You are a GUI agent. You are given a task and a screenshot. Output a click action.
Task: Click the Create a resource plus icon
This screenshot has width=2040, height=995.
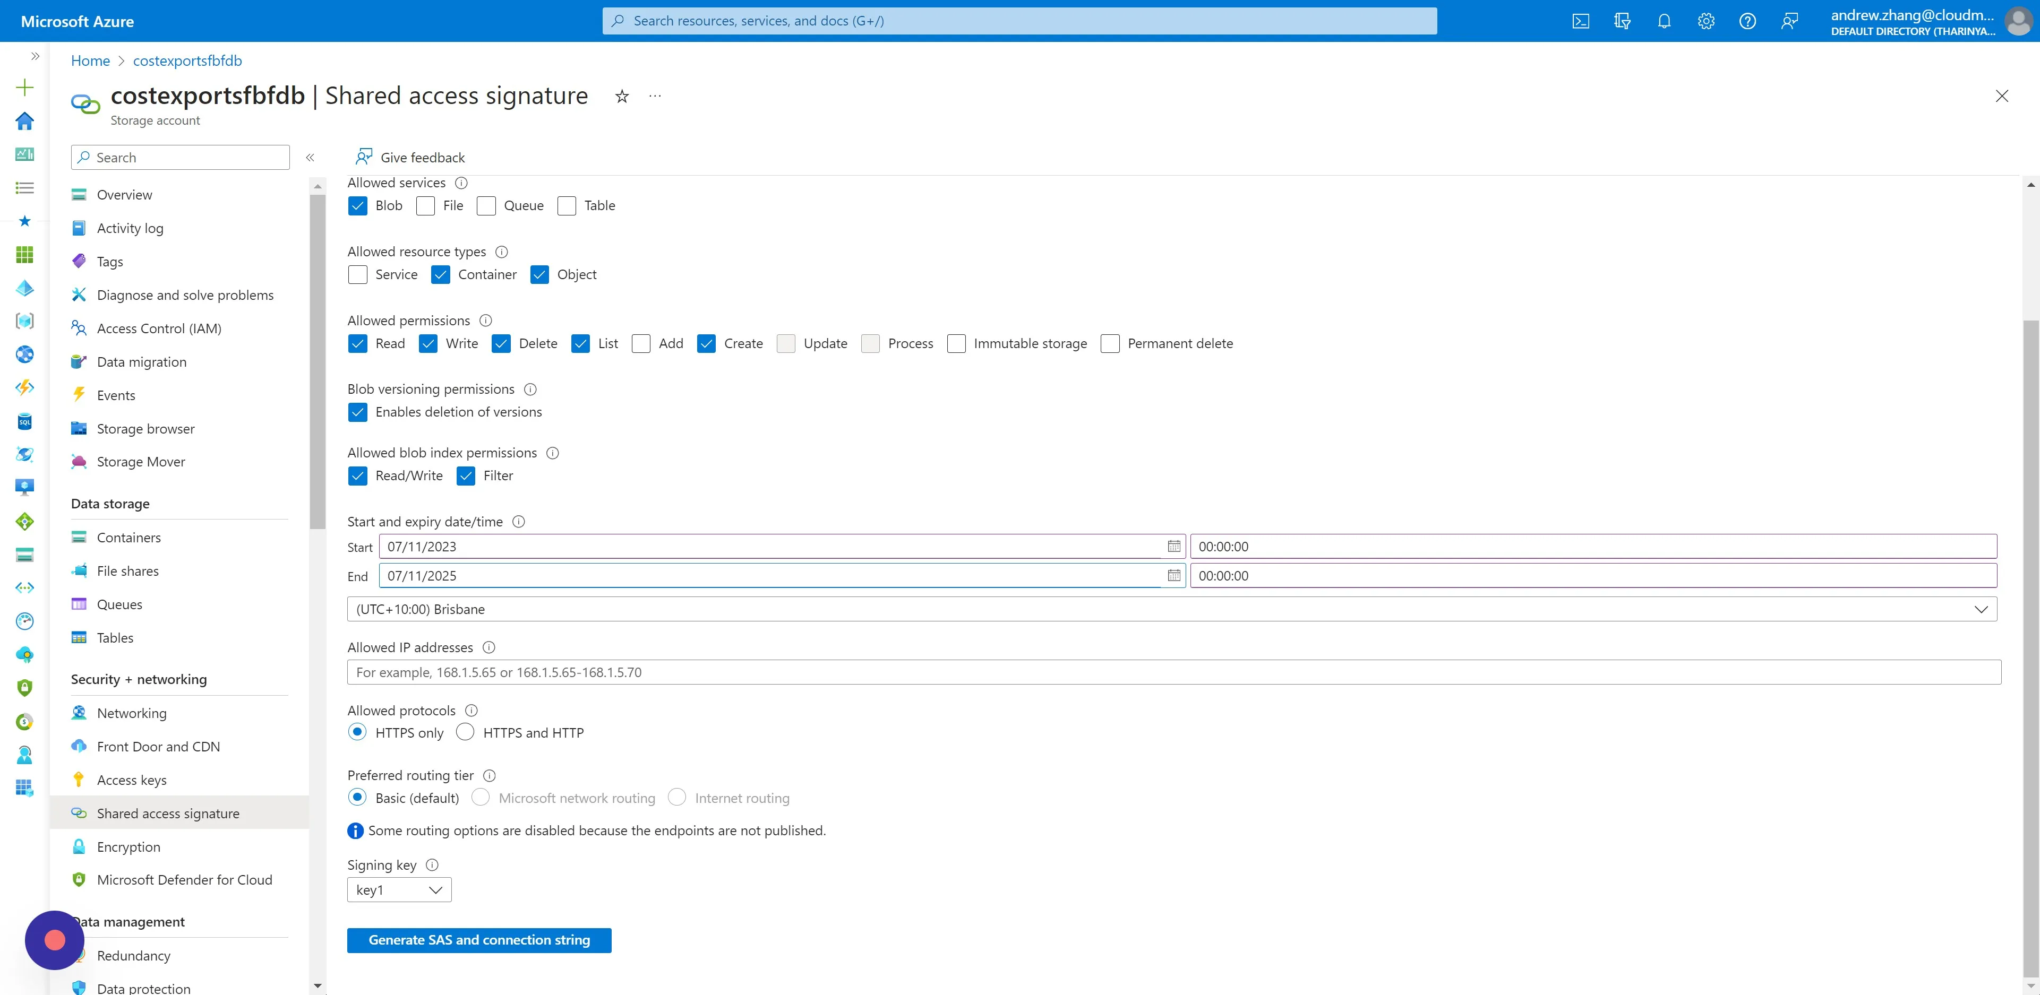24,87
